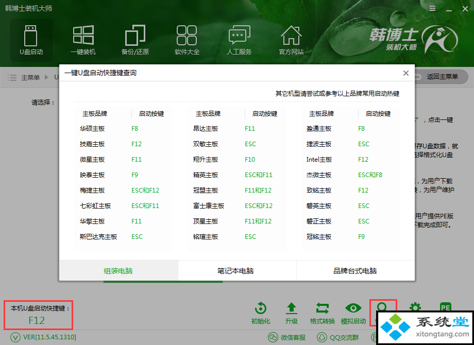This screenshot has width=474, height=345.
Task: Click the 盈通主板 row name
Action: [x=319, y=129]
